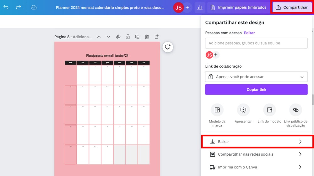Redo the last action
314x176 pixels.
[19, 8]
